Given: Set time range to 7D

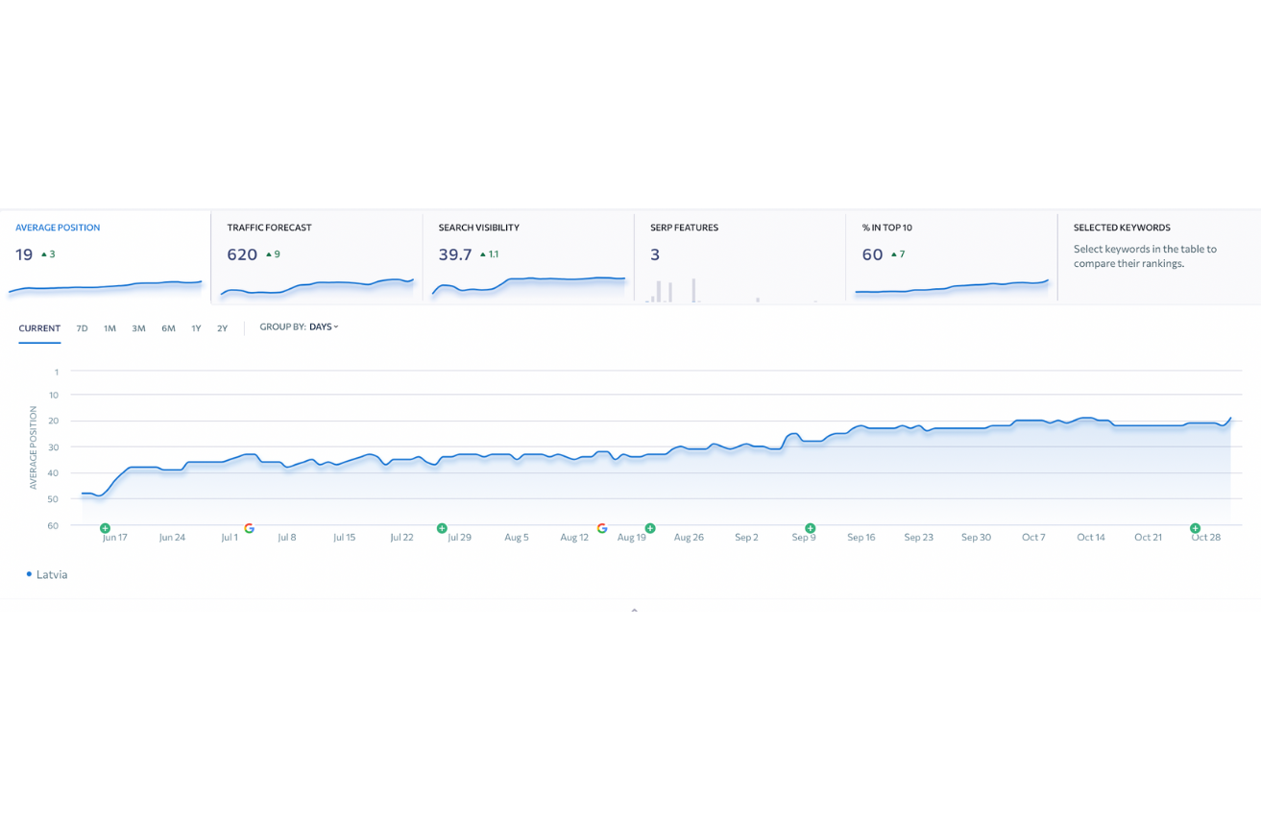Looking at the screenshot, I should [x=83, y=328].
